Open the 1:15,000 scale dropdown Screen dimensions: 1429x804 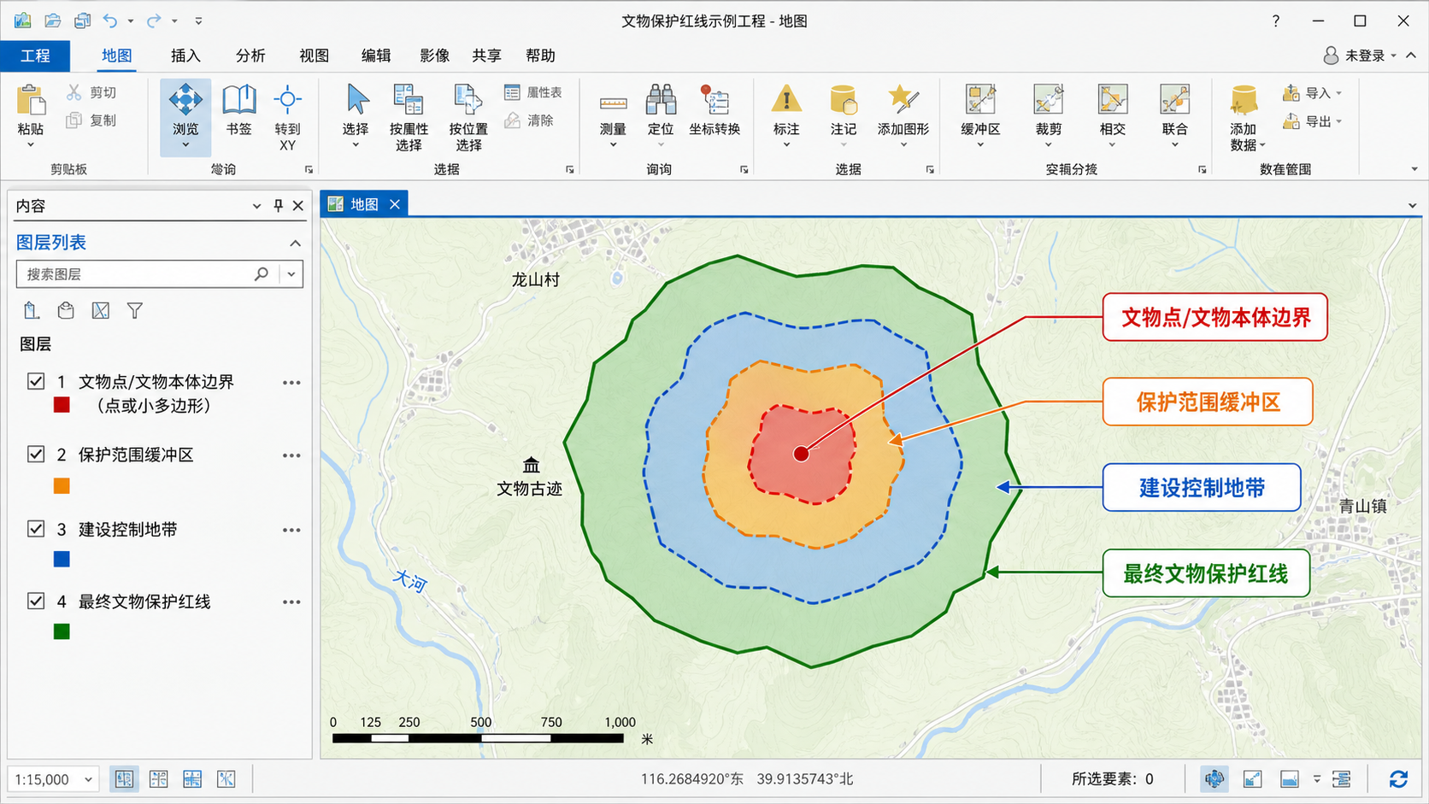point(87,779)
